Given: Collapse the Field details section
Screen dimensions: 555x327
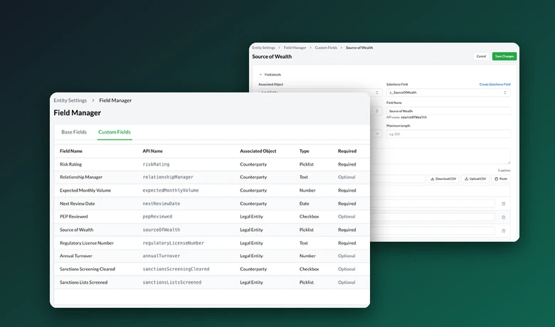Looking at the screenshot, I should [260, 75].
